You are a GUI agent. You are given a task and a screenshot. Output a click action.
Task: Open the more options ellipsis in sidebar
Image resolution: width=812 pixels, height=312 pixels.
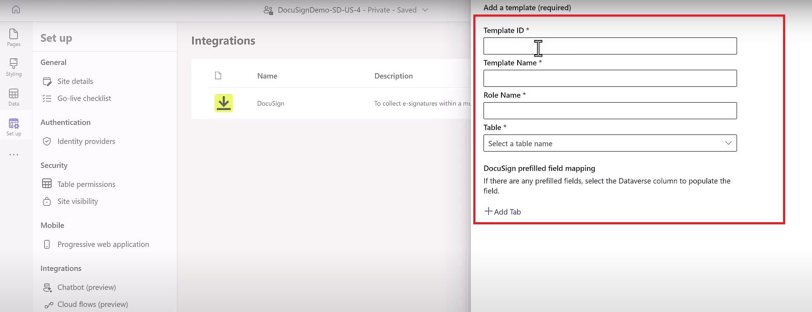point(14,155)
